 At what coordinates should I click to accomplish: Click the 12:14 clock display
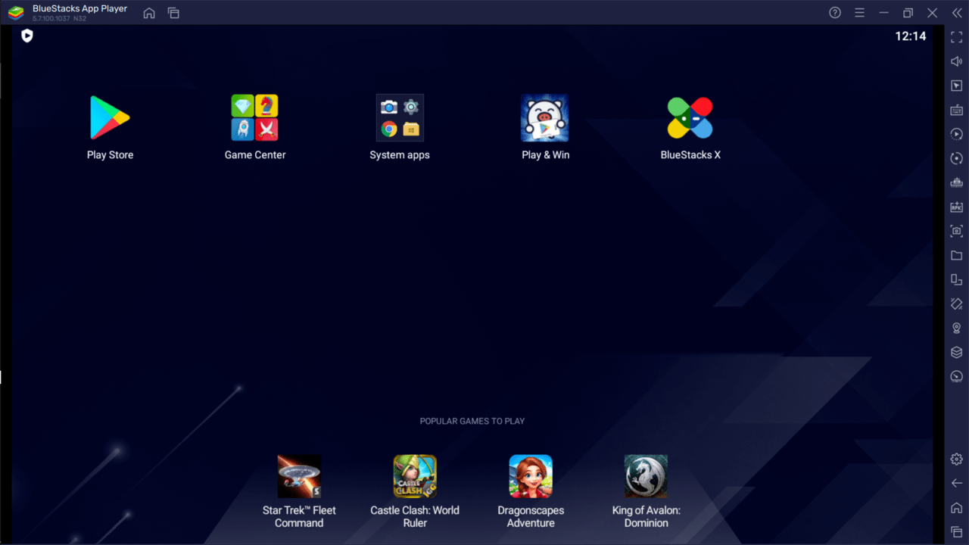[x=911, y=36]
